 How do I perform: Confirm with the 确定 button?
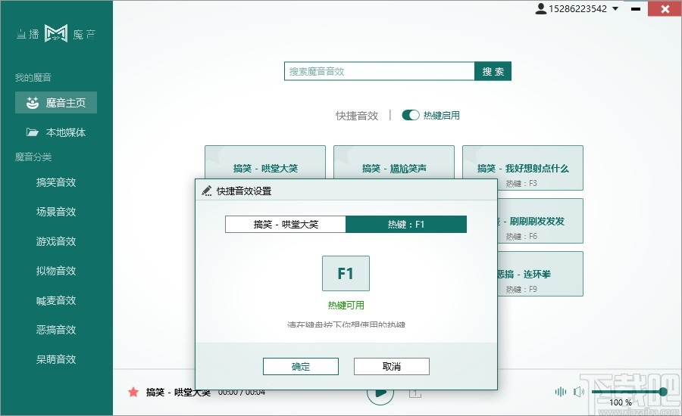point(301,367)
